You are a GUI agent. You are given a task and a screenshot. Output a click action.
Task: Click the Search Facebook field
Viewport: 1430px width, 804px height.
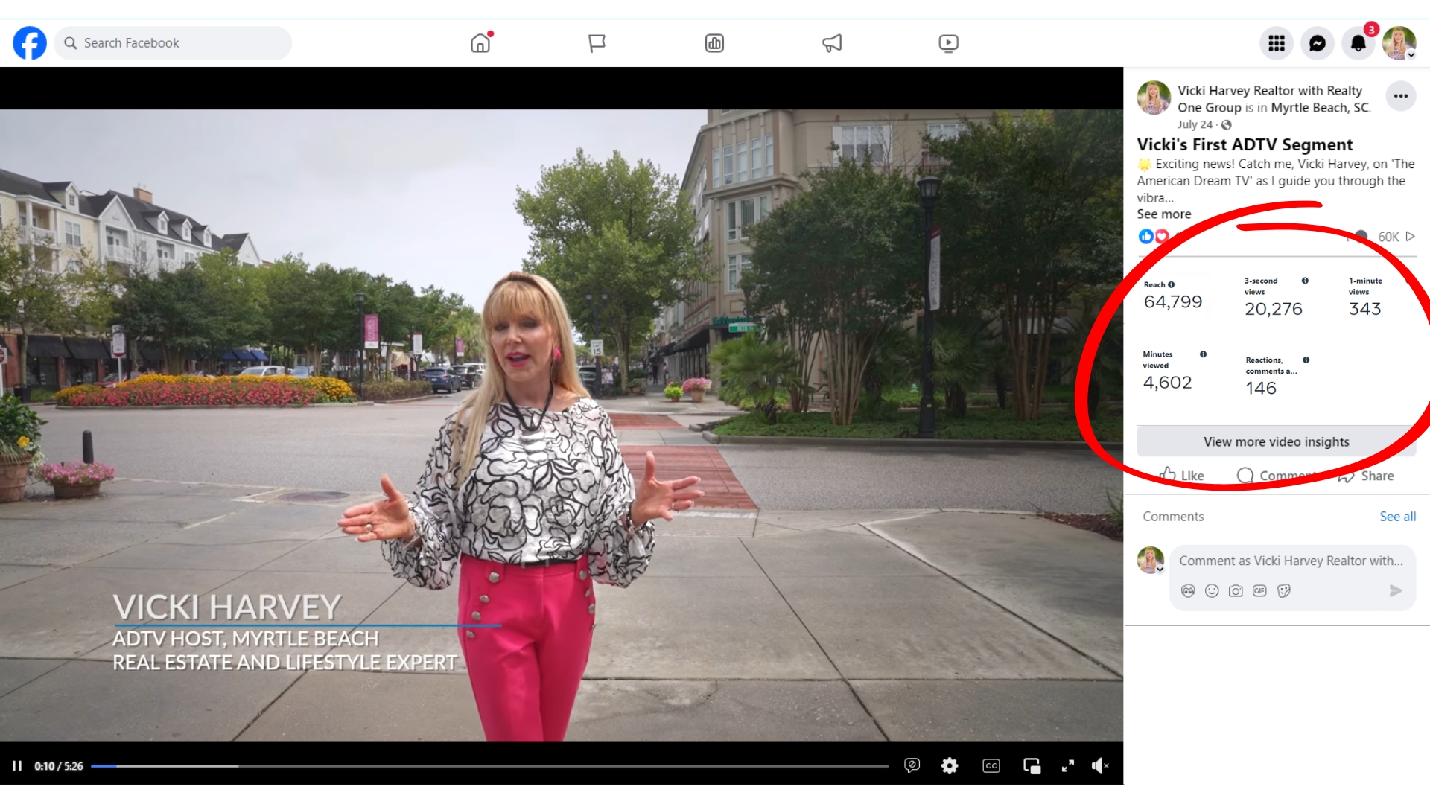(173, 43)
